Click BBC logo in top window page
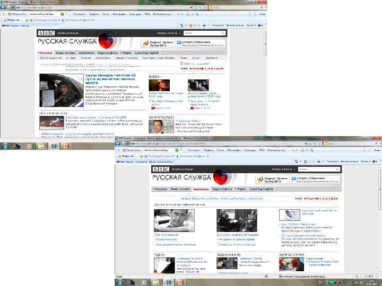Viewport: 382px width, 286px height. click(46, 33)
